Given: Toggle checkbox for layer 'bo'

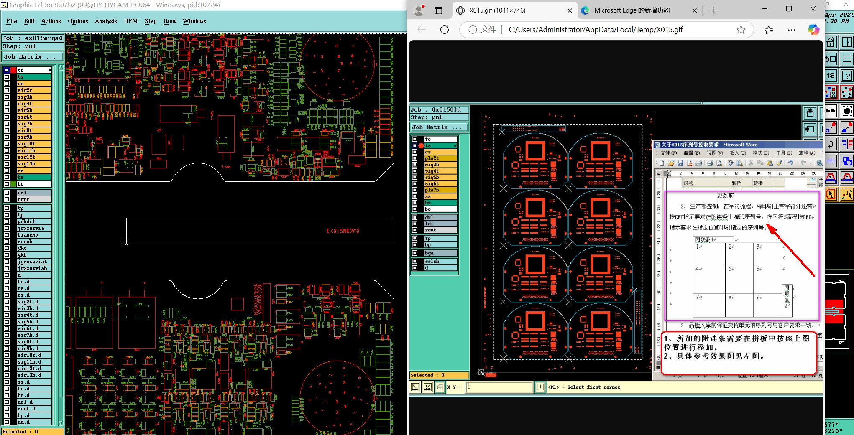Looking at the screenshot, I should coord(7,184).
